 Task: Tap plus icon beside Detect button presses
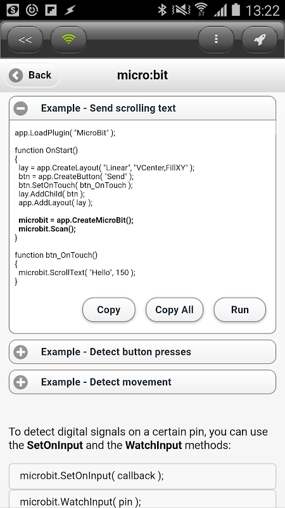pos(21,352)
